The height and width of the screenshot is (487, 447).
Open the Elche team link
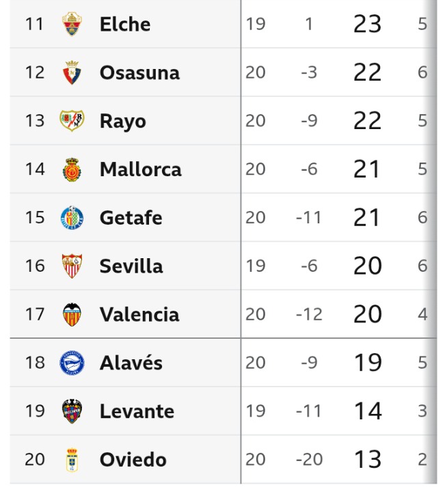point(125,25)
